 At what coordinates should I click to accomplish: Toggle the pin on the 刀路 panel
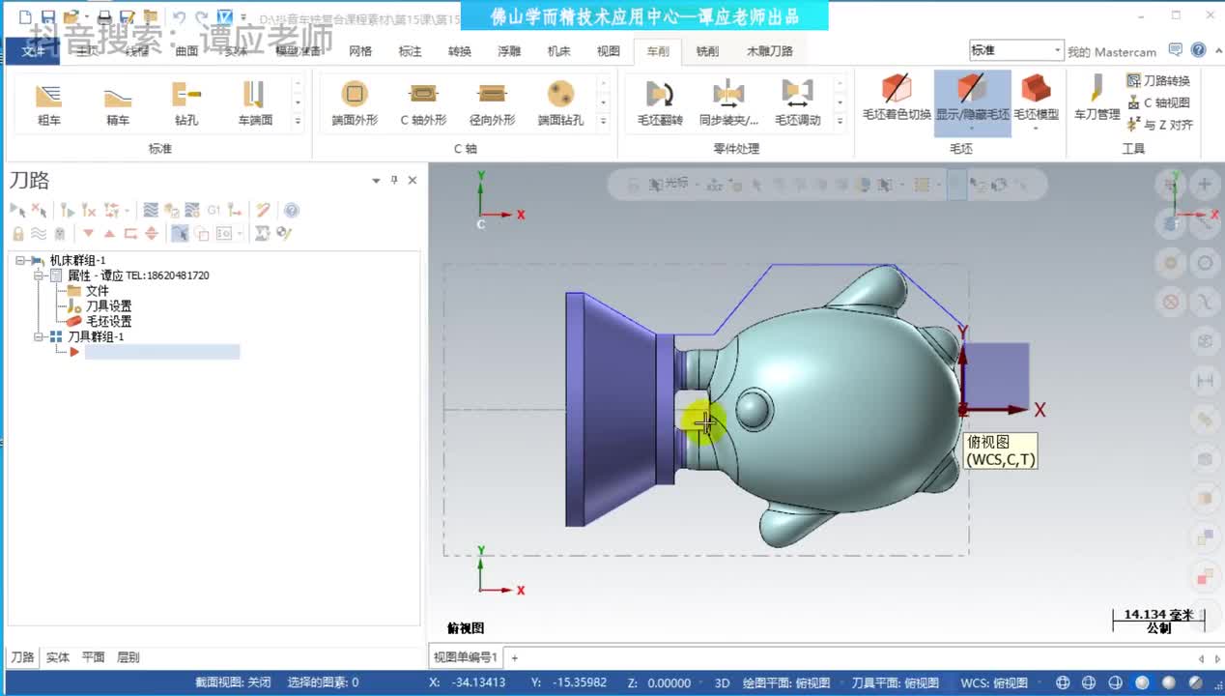(394, 181)
